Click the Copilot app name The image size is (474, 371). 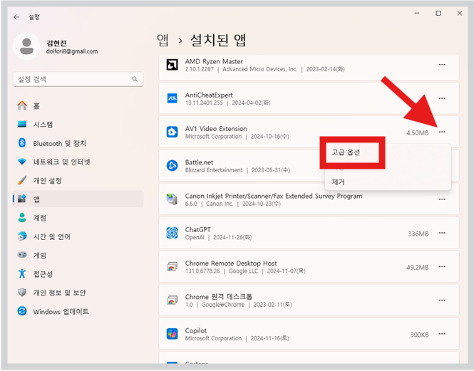(196, 330)
